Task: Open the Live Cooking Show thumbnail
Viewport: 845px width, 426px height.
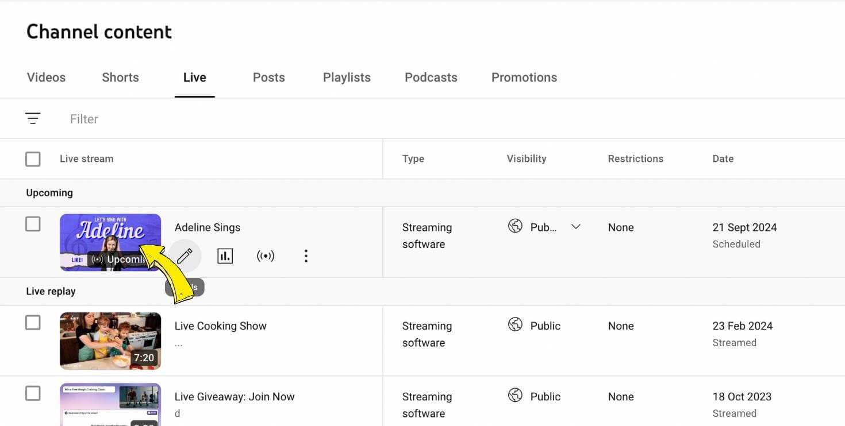Action: click(x=110, y=340)
